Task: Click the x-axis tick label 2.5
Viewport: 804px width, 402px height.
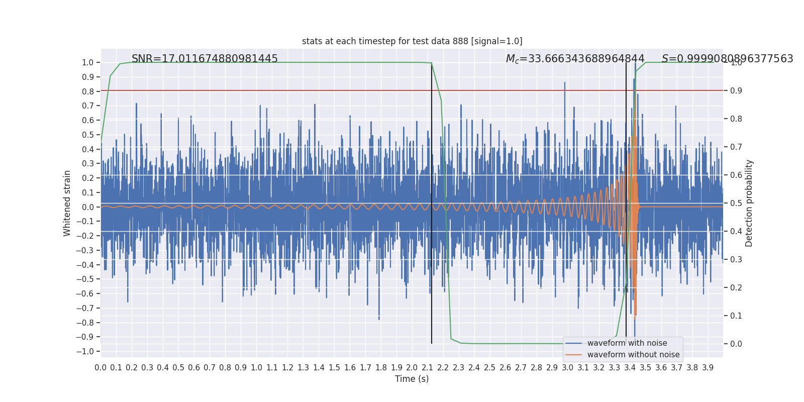Action: (490, 368)
